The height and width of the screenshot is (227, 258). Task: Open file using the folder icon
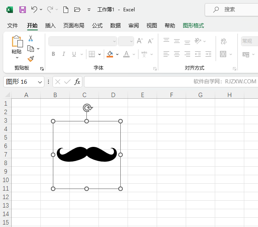click(78, 9)
